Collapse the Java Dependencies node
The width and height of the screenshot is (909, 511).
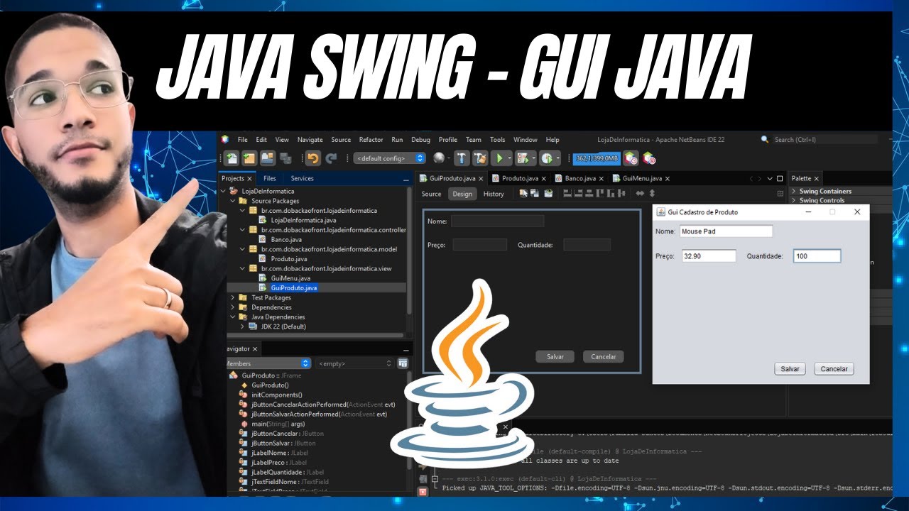pyautogui.click(x=233, y=317)
